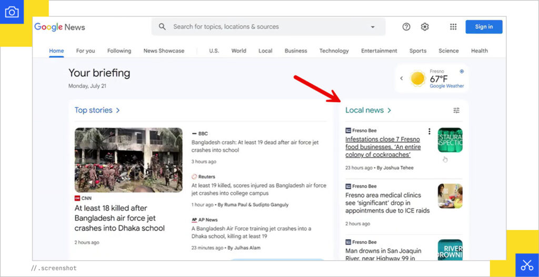The image size is (539, 277).
Task: Click the Sign in button
Action: tap(484, 27)
